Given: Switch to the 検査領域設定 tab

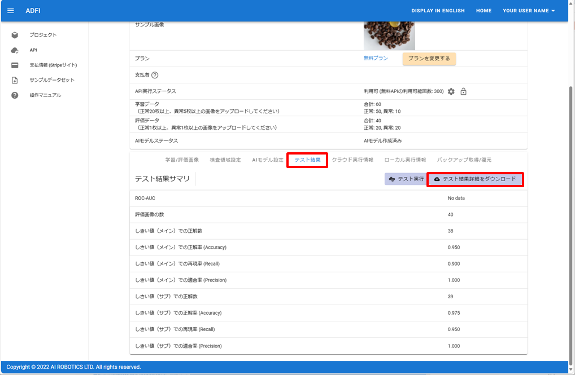Looking at the screenshot, I should tap(225, 160).
